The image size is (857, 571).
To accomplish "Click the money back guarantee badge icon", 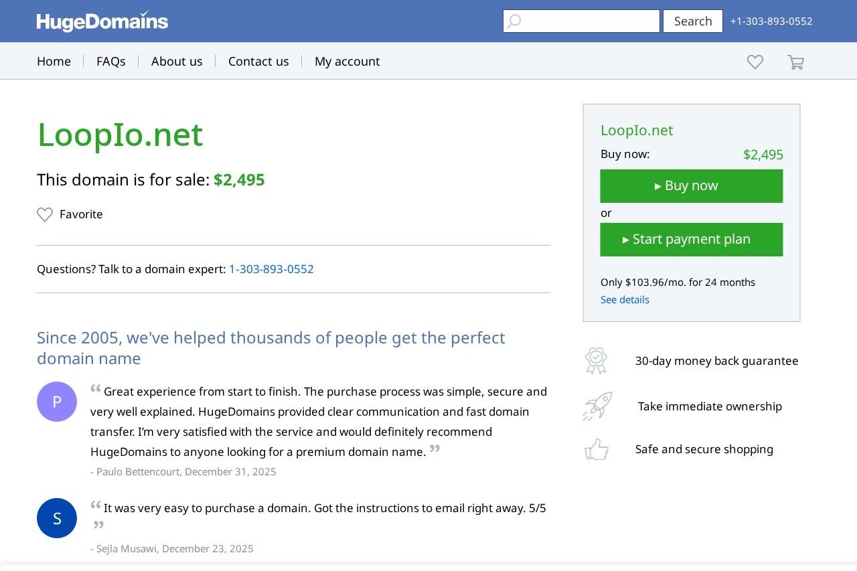I will (x=595, y=360).
